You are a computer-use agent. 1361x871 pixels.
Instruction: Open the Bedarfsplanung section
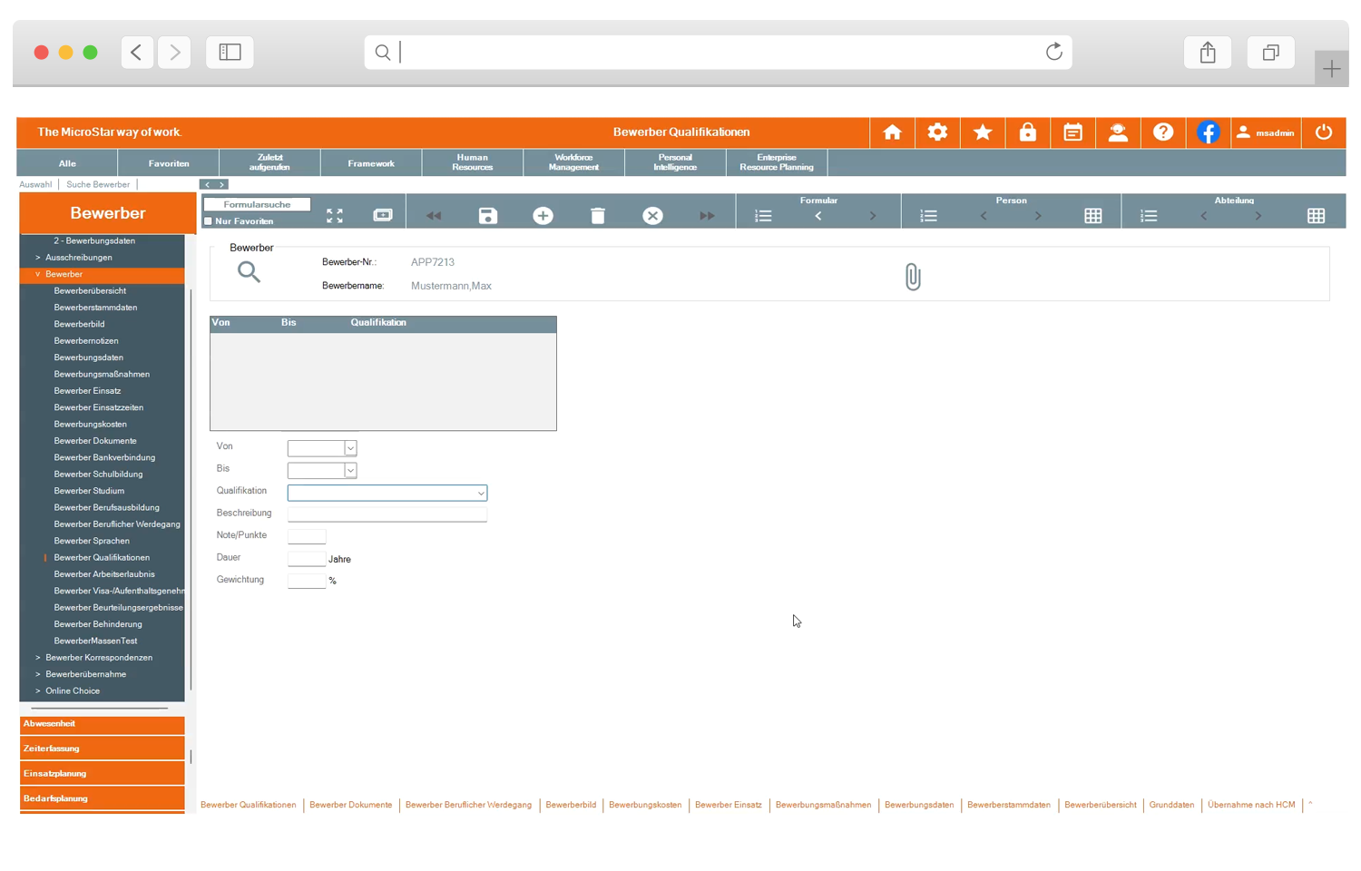click(x=102, y=798)
